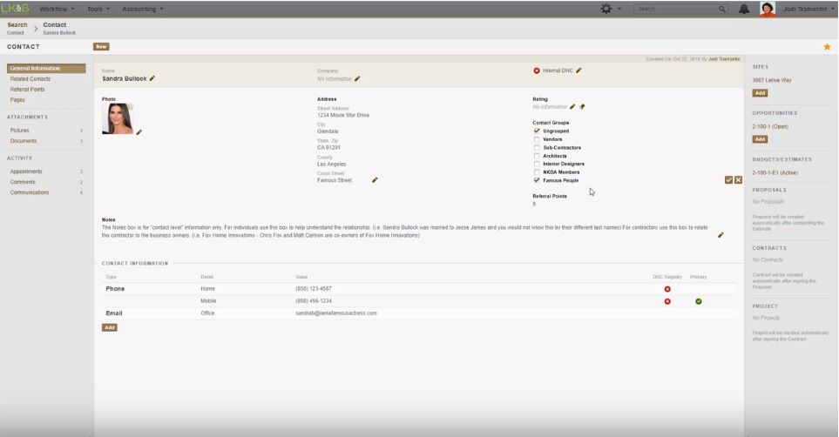Viewport: 839px width, 437px height.
Task: Open the 3667 Larive Way site link
Action: (x=772, y=80)
